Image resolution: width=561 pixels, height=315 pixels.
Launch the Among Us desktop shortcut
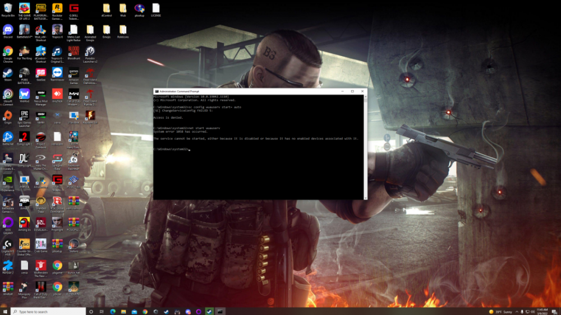click(24, 222)
